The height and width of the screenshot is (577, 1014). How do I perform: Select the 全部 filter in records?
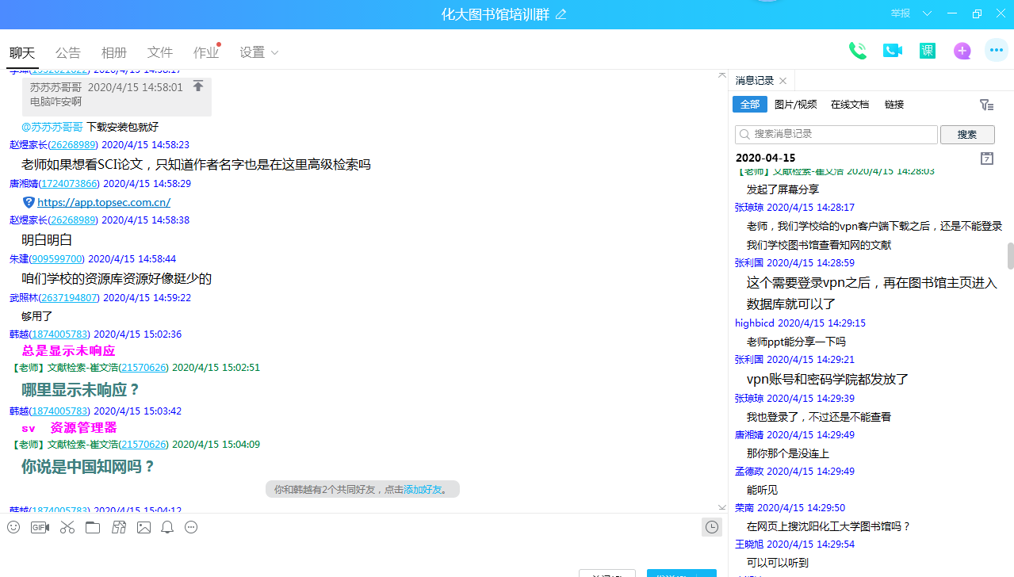click(749, 105)
